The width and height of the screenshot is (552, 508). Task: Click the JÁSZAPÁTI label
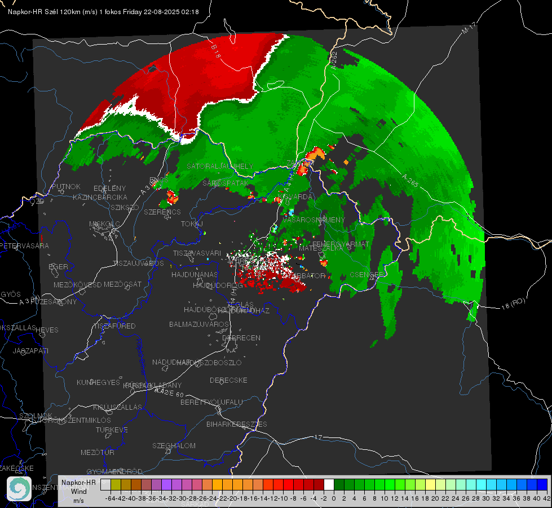tap(30, 351)
